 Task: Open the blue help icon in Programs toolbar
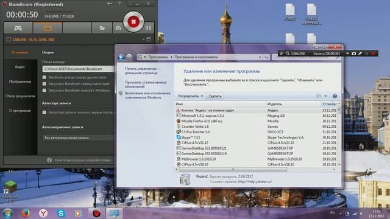pos(335,96)
